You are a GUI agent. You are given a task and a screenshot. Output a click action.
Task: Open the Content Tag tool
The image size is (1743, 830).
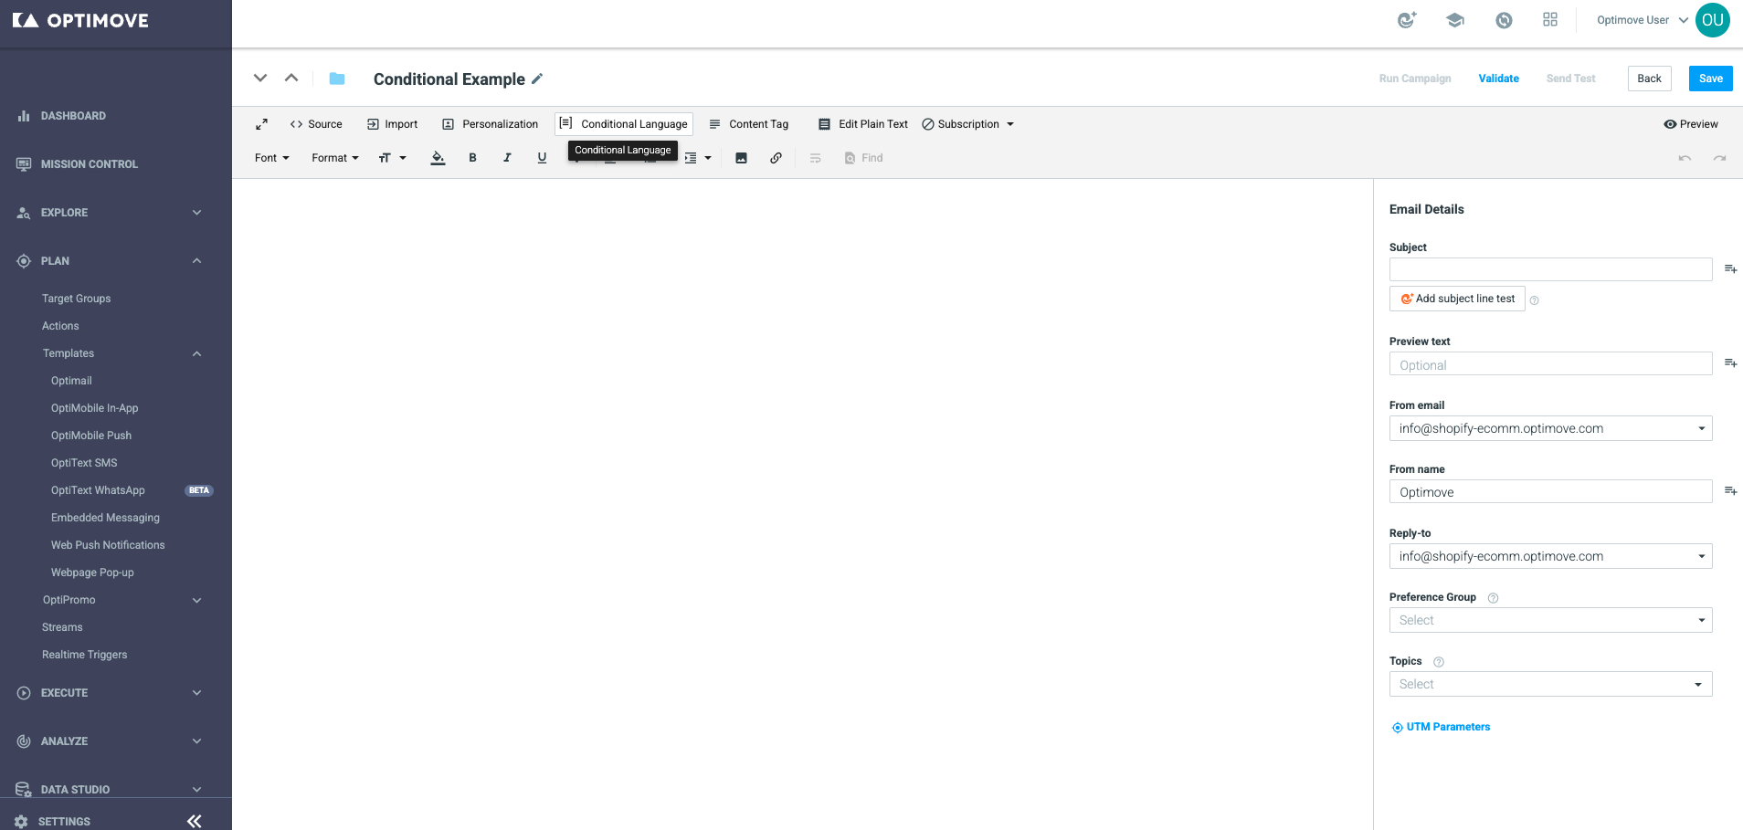[x=749, y=124]
